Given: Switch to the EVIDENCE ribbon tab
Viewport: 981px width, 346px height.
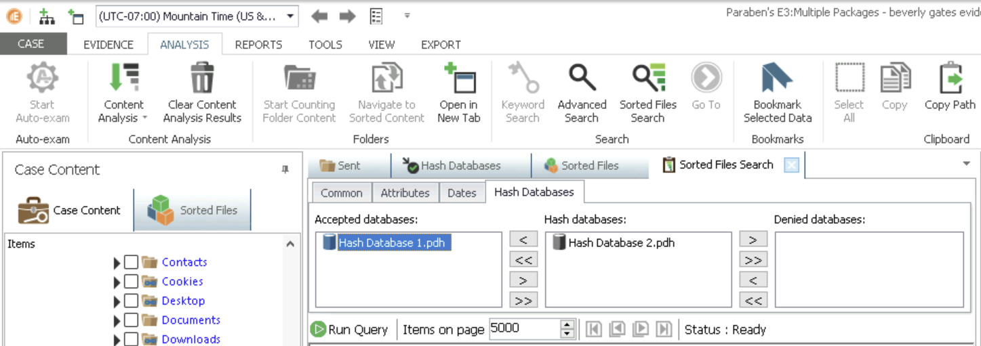Looking at the screenshot, I should click(108, 45).
